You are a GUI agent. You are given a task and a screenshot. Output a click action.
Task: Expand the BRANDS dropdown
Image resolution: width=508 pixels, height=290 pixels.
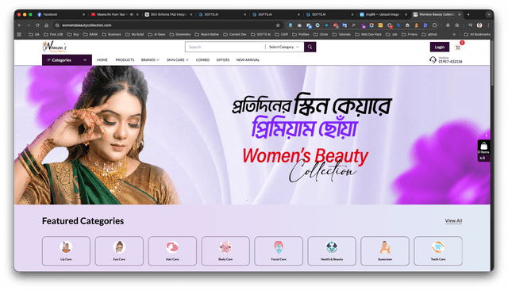(x=150, y=60)
